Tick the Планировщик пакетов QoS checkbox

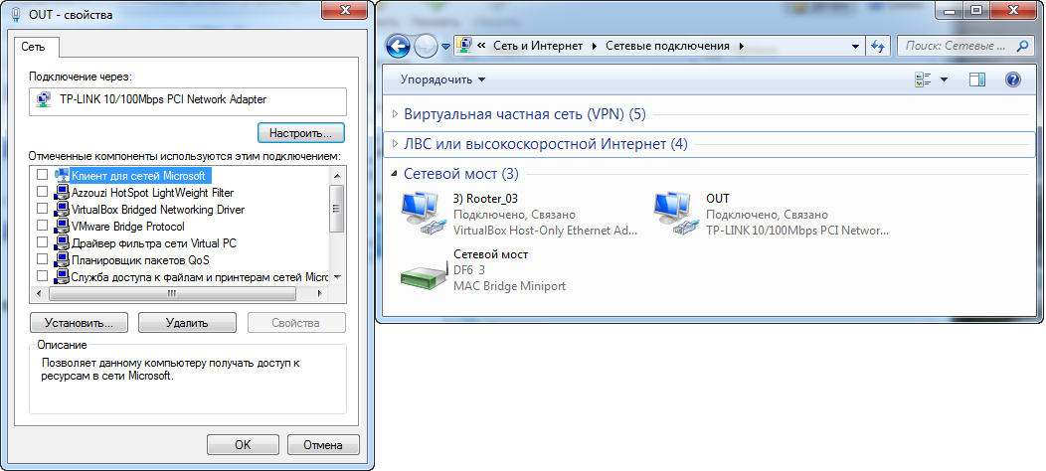[x=42, y=259]
